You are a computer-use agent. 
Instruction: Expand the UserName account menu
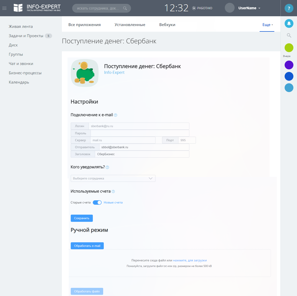(x=249, y=8)
